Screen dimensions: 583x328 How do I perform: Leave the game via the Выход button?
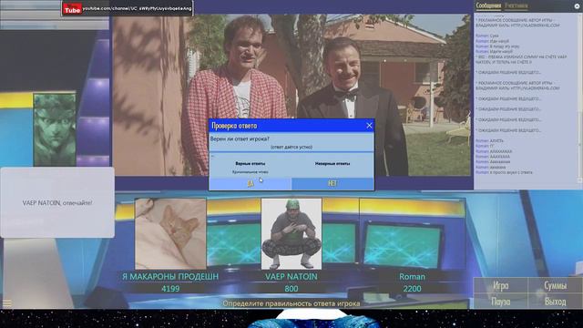555,301
